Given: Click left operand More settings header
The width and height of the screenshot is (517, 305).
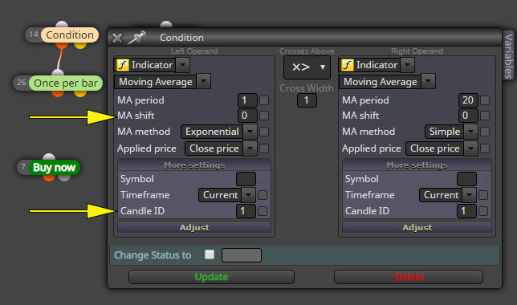Looking at the screenshot, I should 194,165.
